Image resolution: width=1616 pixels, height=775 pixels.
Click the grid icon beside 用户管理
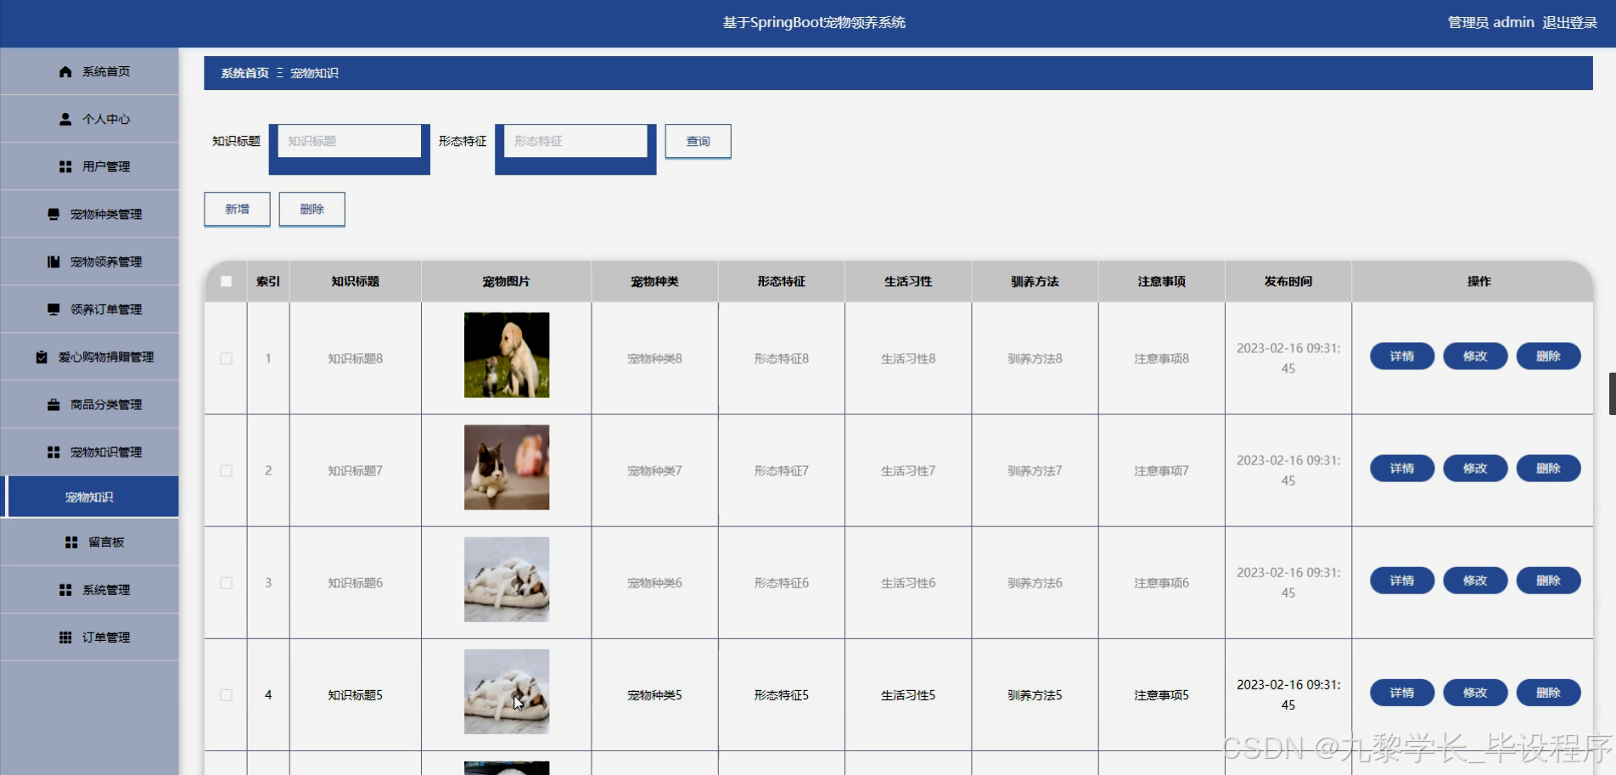coord(65,167)
